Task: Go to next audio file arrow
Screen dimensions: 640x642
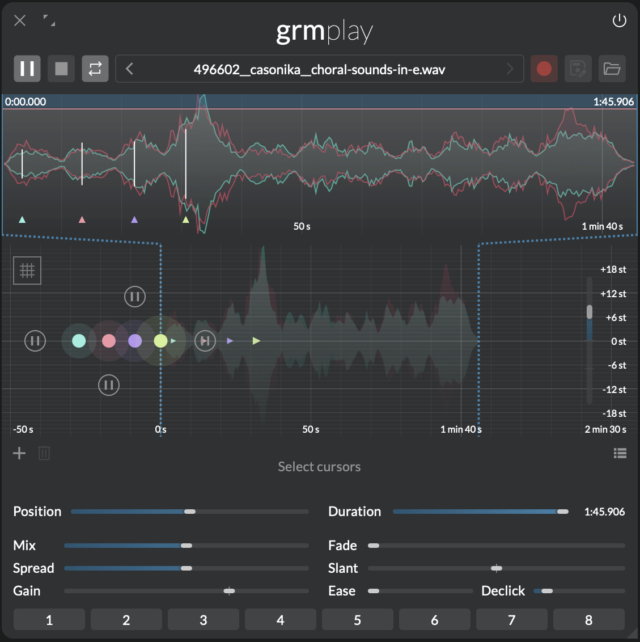Action: pos(510,69)
